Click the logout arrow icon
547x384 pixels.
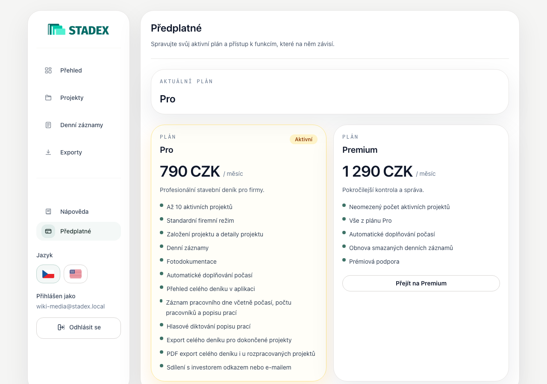tap(61, 327)
